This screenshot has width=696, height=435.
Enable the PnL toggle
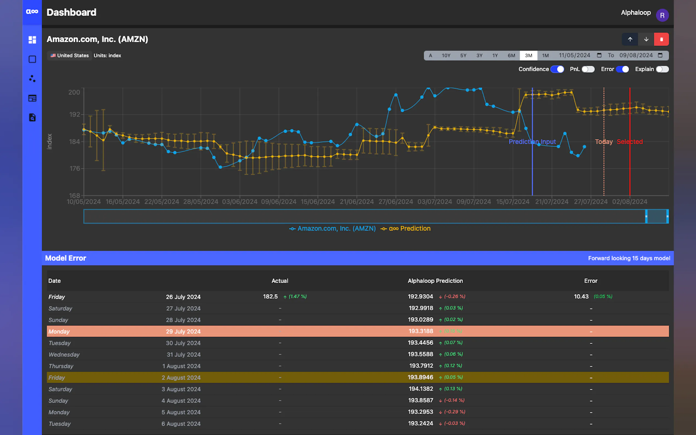click(x=588, y=69)
